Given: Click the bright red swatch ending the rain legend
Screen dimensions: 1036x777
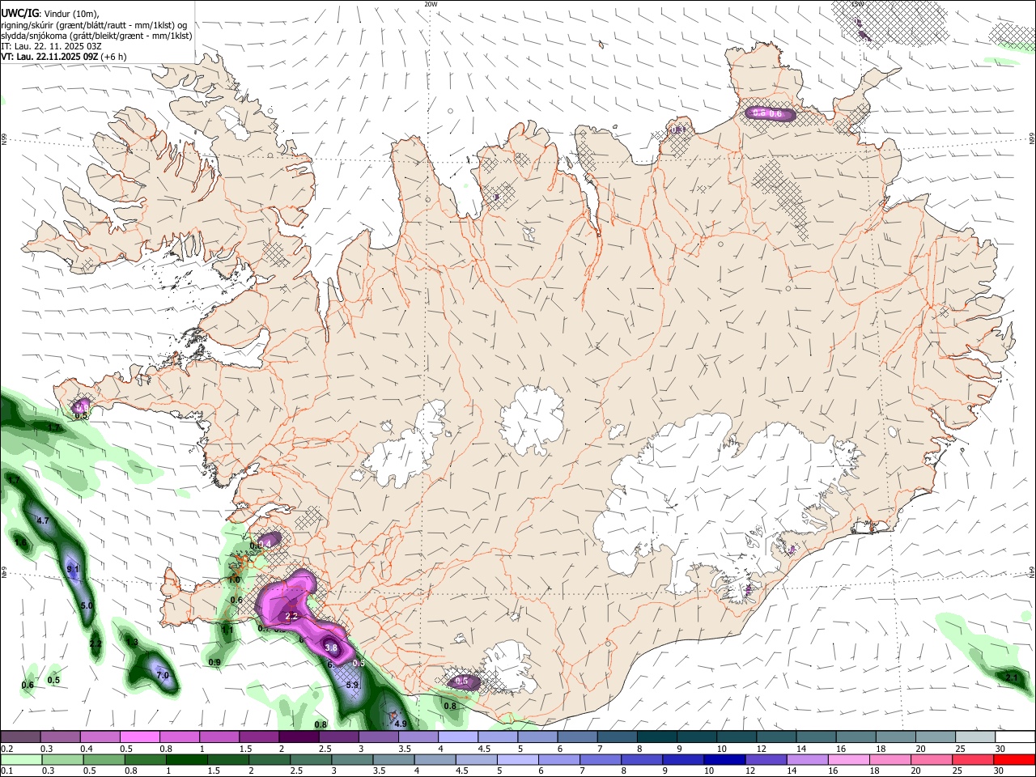Looking at the screenshot, I should coord(1013,760).
